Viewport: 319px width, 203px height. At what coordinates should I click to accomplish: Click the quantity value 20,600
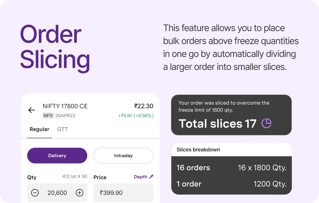pos(57,193)
